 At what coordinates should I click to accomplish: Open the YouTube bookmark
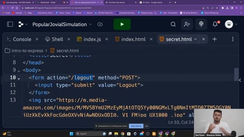tap(17, 13)
